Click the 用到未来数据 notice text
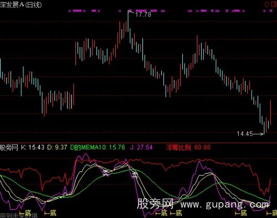 tap(19, 215)
